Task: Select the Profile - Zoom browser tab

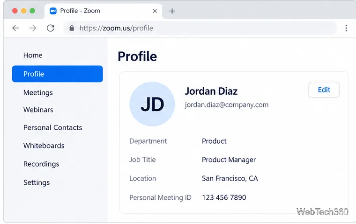Action: 104,11
